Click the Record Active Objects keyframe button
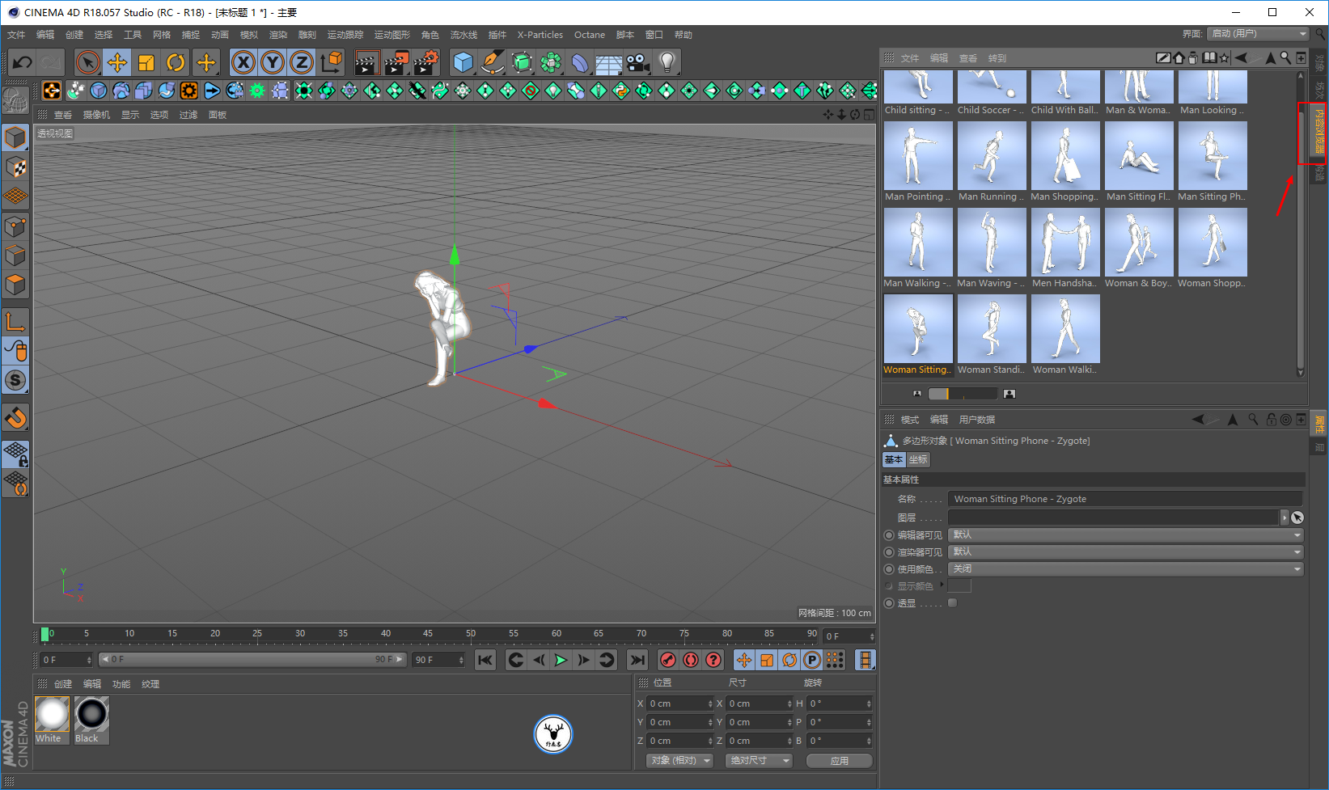 tap(667, 660)
